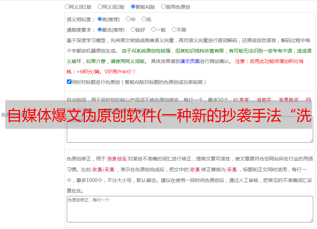Click the 收集>采集 example tag
The image size is (317, 229).
click(x=103, y=169)
